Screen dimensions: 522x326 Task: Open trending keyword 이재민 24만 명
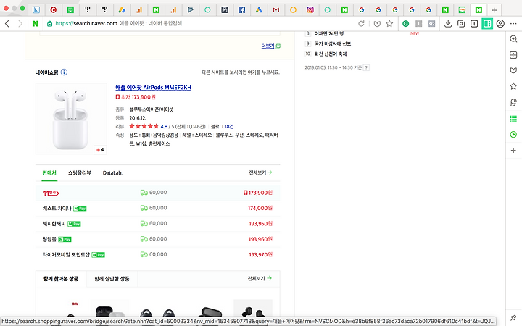coord(329,33)
